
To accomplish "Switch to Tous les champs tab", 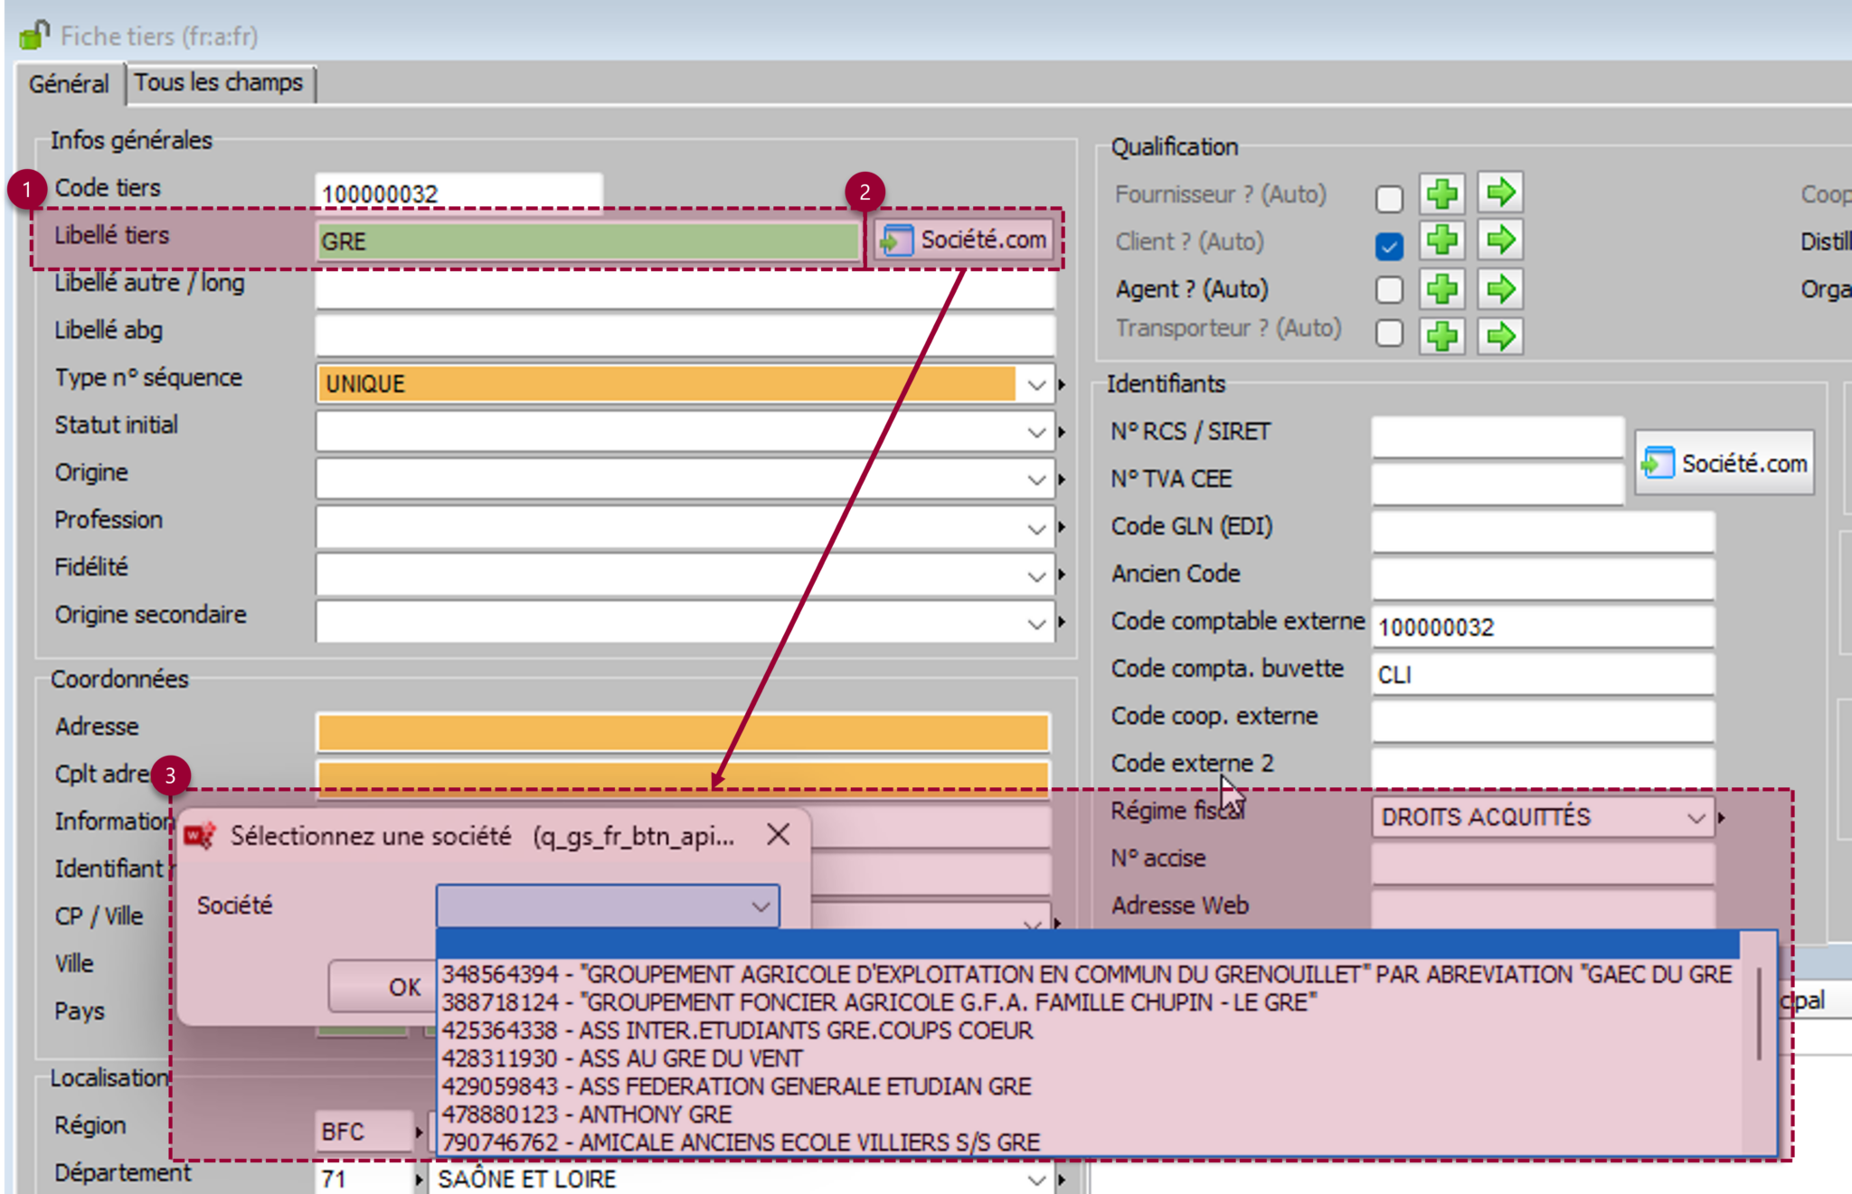I will 219,83.
